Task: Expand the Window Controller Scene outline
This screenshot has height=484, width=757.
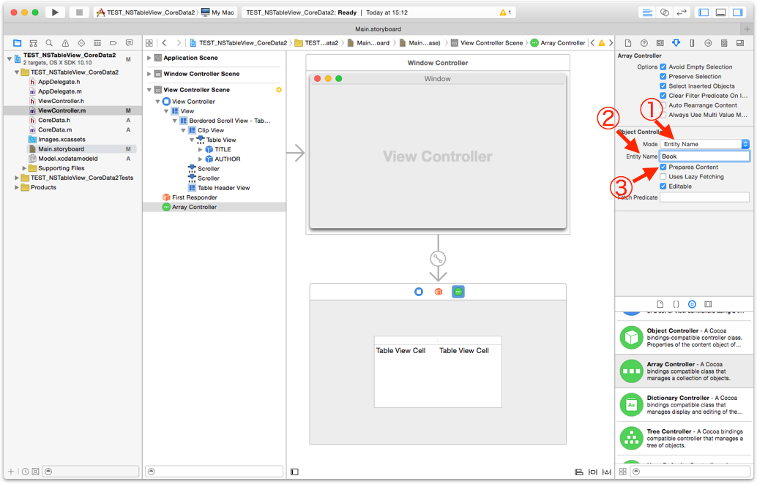Action: point(149,74)
